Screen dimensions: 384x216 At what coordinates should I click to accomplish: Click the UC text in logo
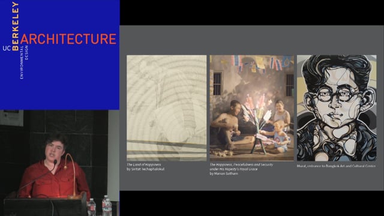[x=7, y=48]
